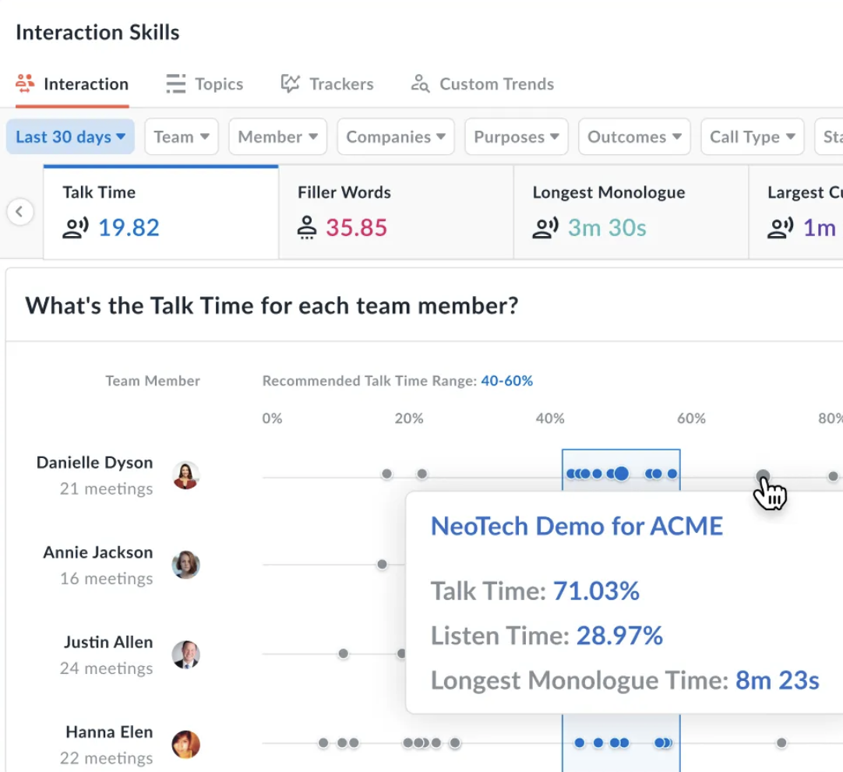Click the Danielle Dyson name

click(94, 463)
